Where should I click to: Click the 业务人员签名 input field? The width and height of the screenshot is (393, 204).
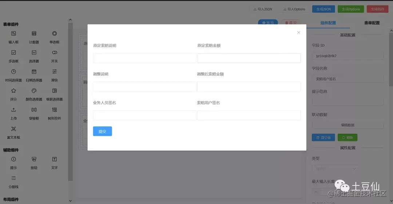point(145,115)
